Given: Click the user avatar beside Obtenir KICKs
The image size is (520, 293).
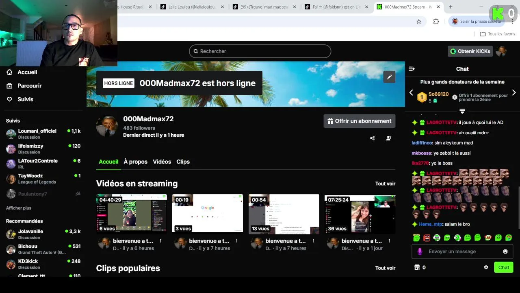Looking at the screenshot, I should (501, 51).
